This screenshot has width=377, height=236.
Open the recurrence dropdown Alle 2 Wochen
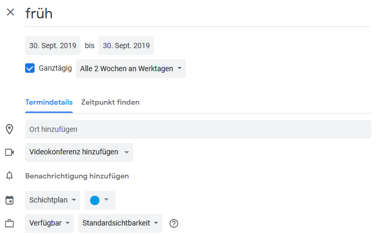130,69
